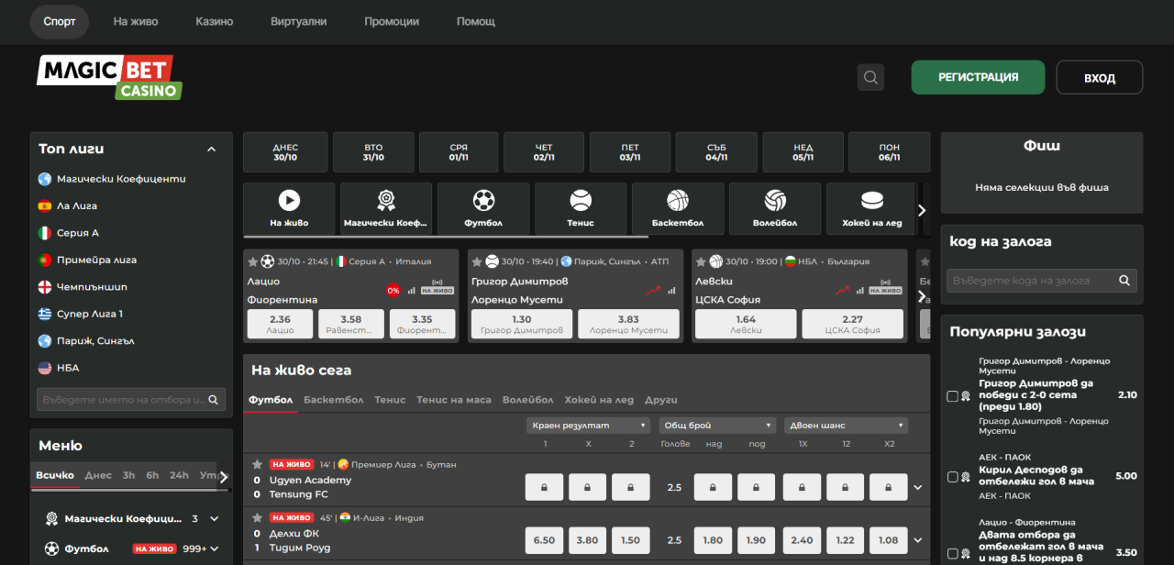Choose the Баскетбол sport icon tile

678,208
